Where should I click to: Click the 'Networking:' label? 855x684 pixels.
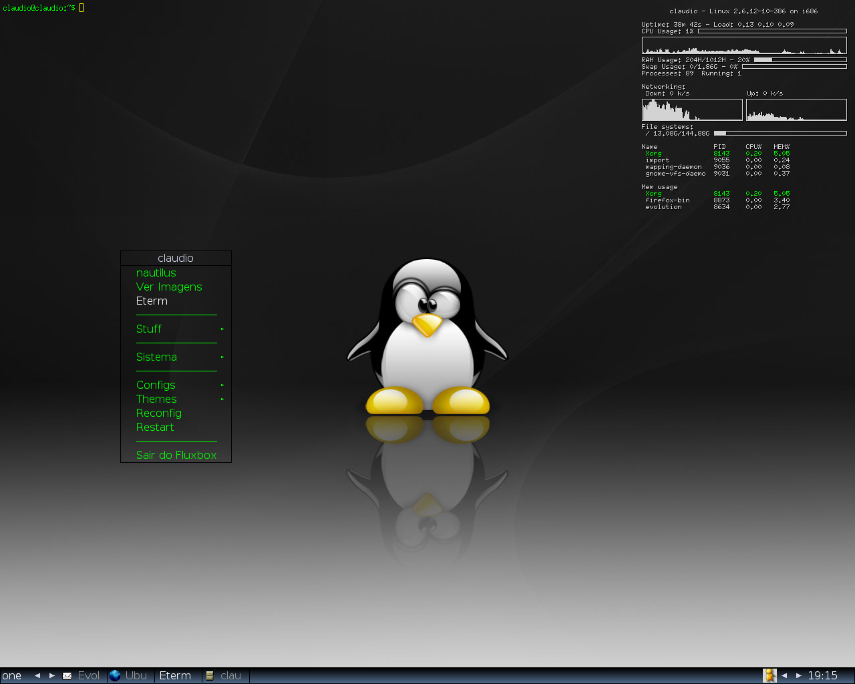click(x=663, y=87)
